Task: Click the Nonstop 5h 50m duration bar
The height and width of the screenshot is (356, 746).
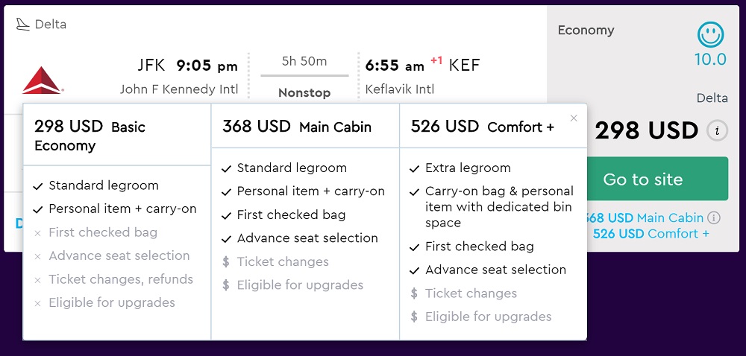Action: coord(304,76)
